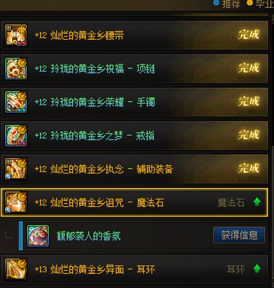Image resolution: width=274 pixels, height=288 pixels.
Task: Select the +13 灿烂的黄金乡异面 - 耳环 row text
Action: click(x=95, y=269)
